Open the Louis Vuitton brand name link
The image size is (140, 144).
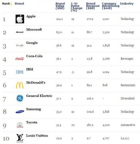(37, 136)
